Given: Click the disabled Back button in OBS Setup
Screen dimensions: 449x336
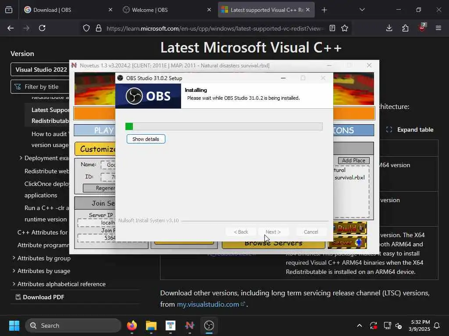Looking at the screenshot, I should pyautogui.click(x=241, y=232).
